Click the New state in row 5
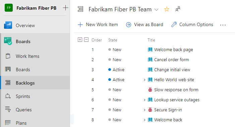The image size is (235, 127). 115,90
